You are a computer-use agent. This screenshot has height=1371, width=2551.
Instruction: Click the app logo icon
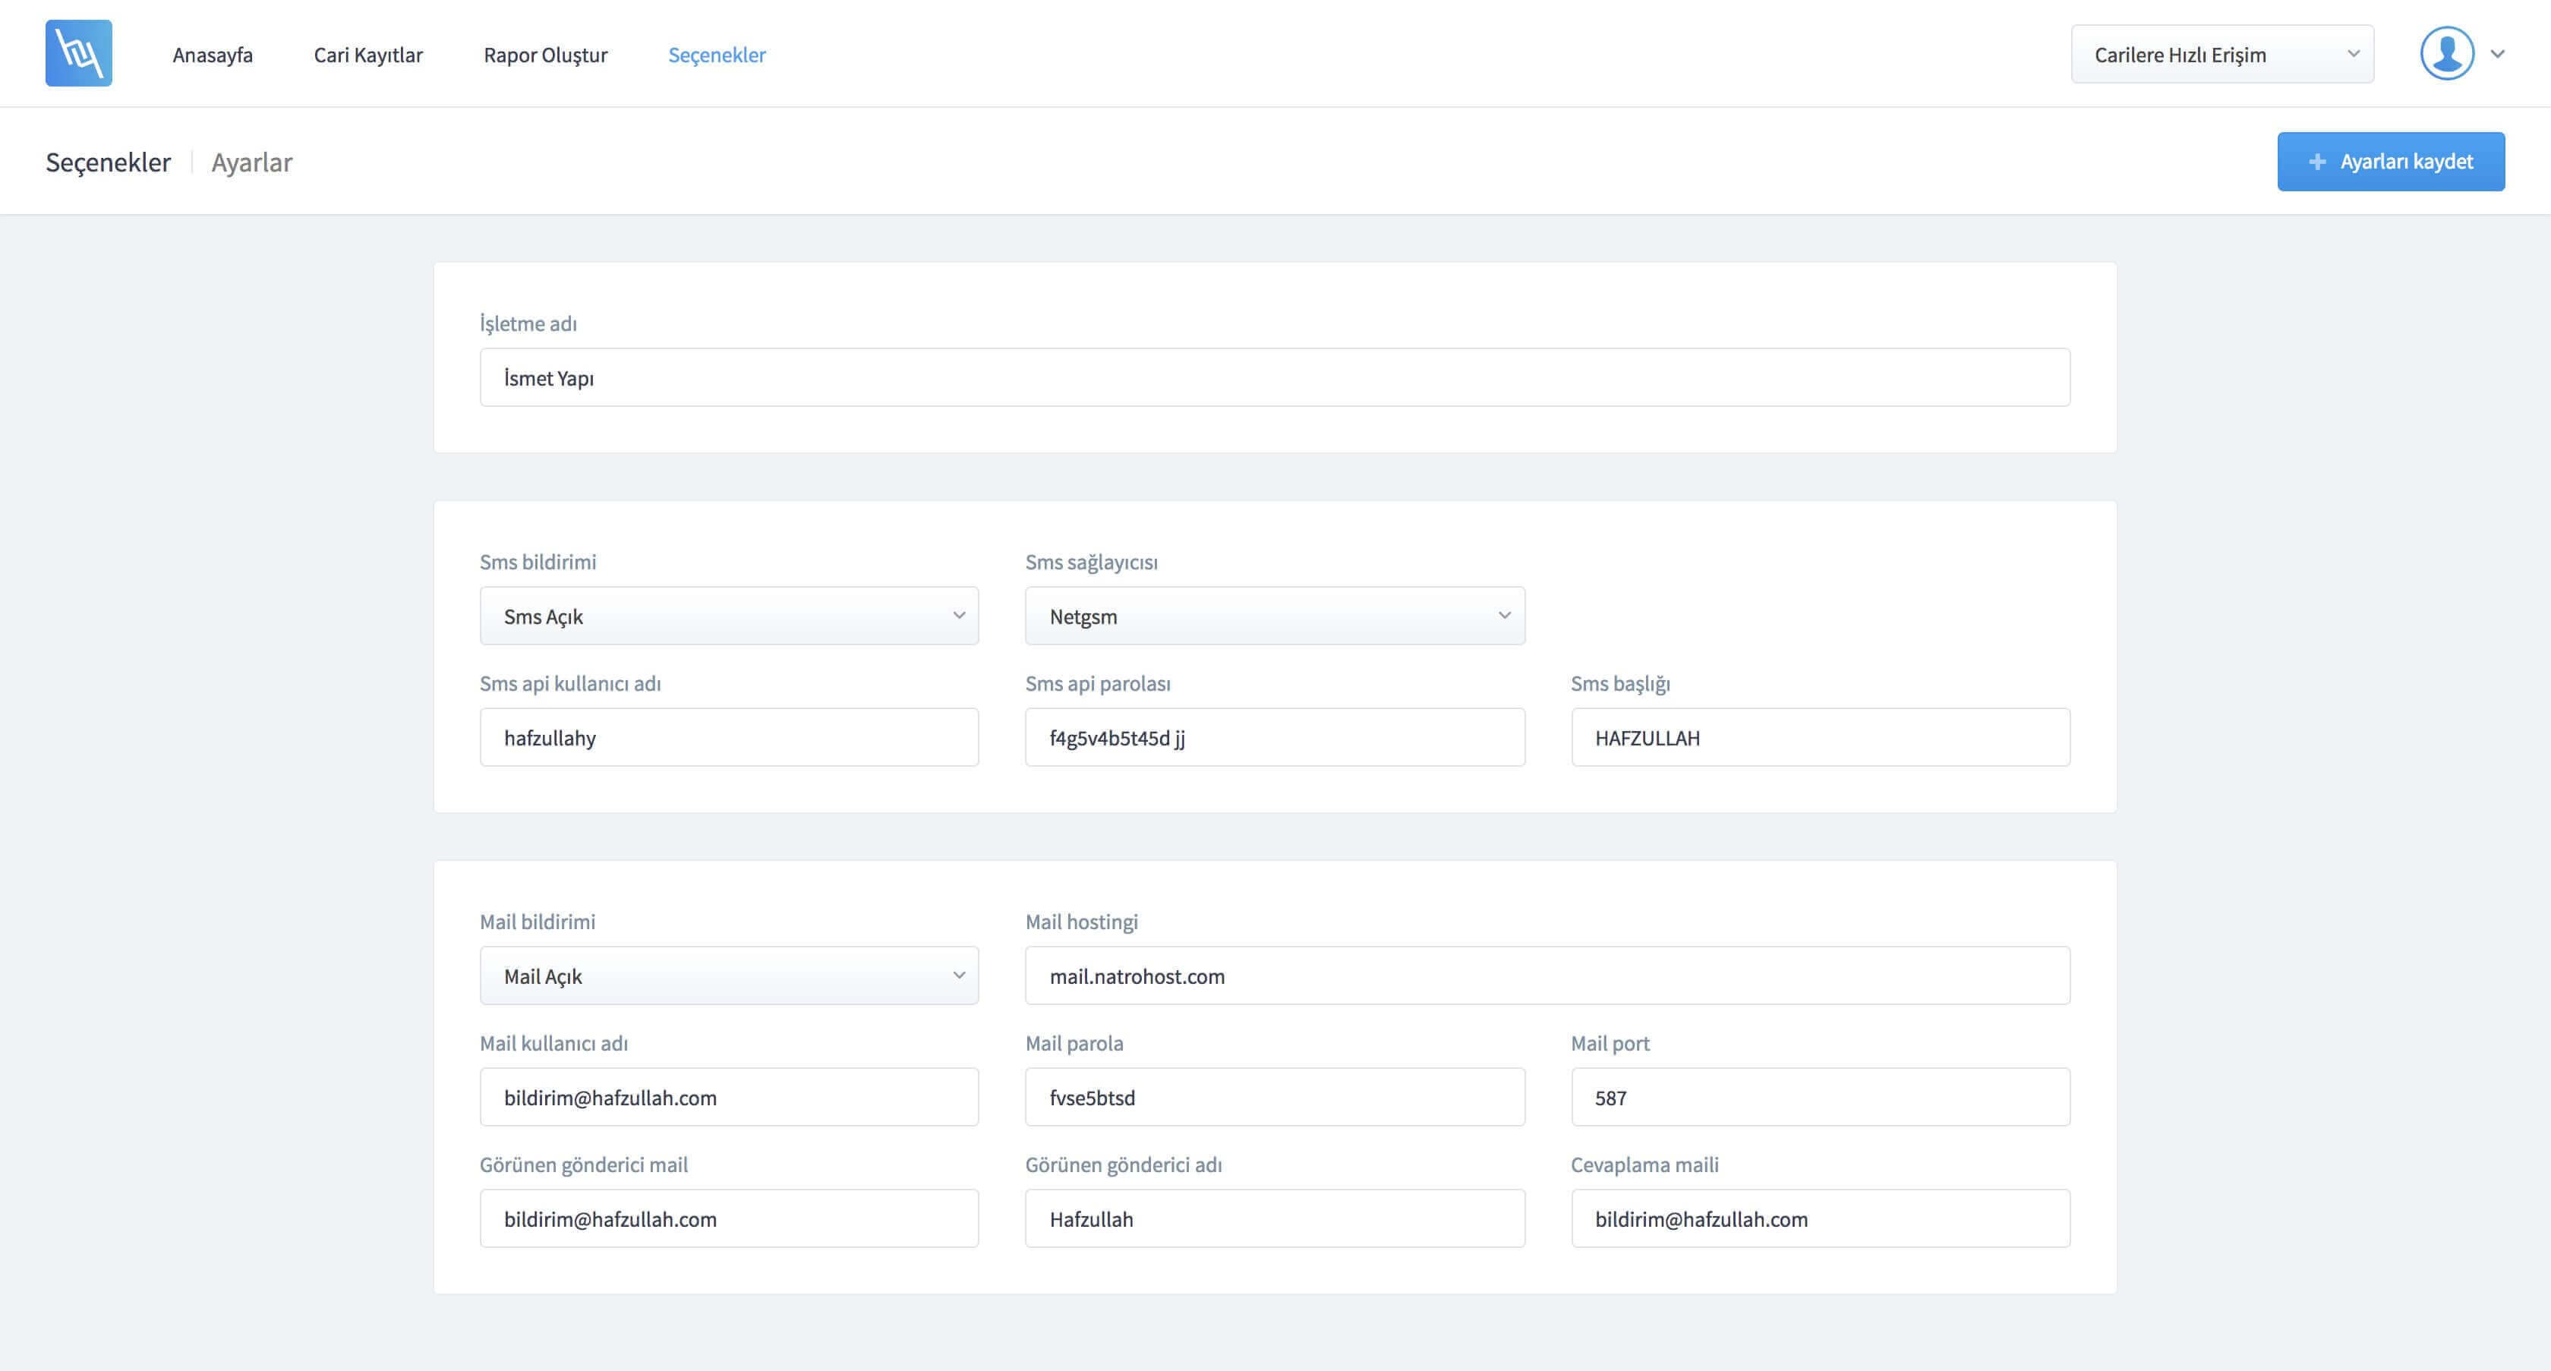click(78, 53)
